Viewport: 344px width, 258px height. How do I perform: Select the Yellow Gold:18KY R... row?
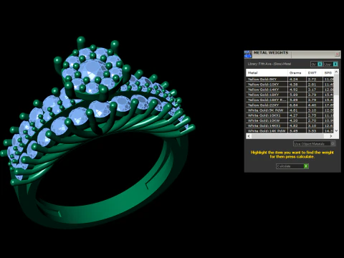290,100
